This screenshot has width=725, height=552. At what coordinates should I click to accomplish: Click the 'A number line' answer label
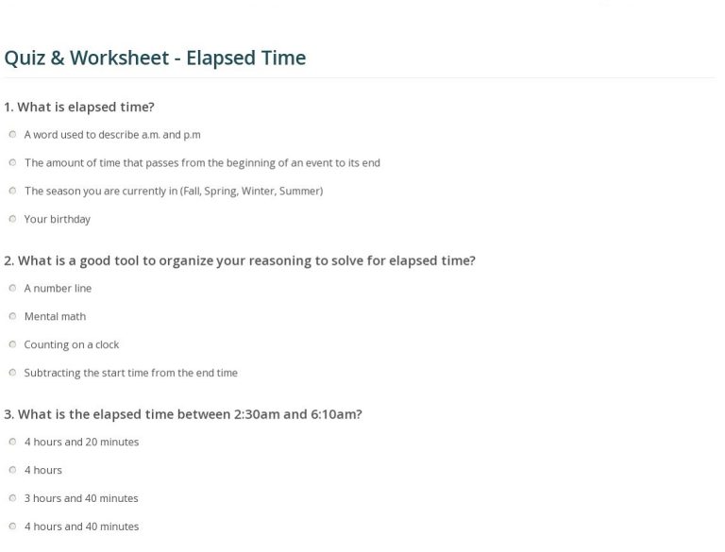pos(58,289)
